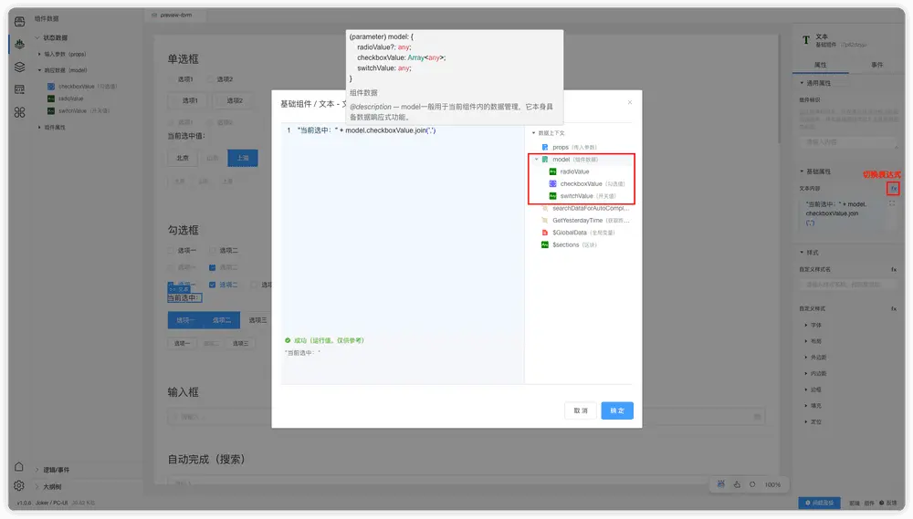
Task: Click the props icon in the context tree
Action: click(544, 147)
